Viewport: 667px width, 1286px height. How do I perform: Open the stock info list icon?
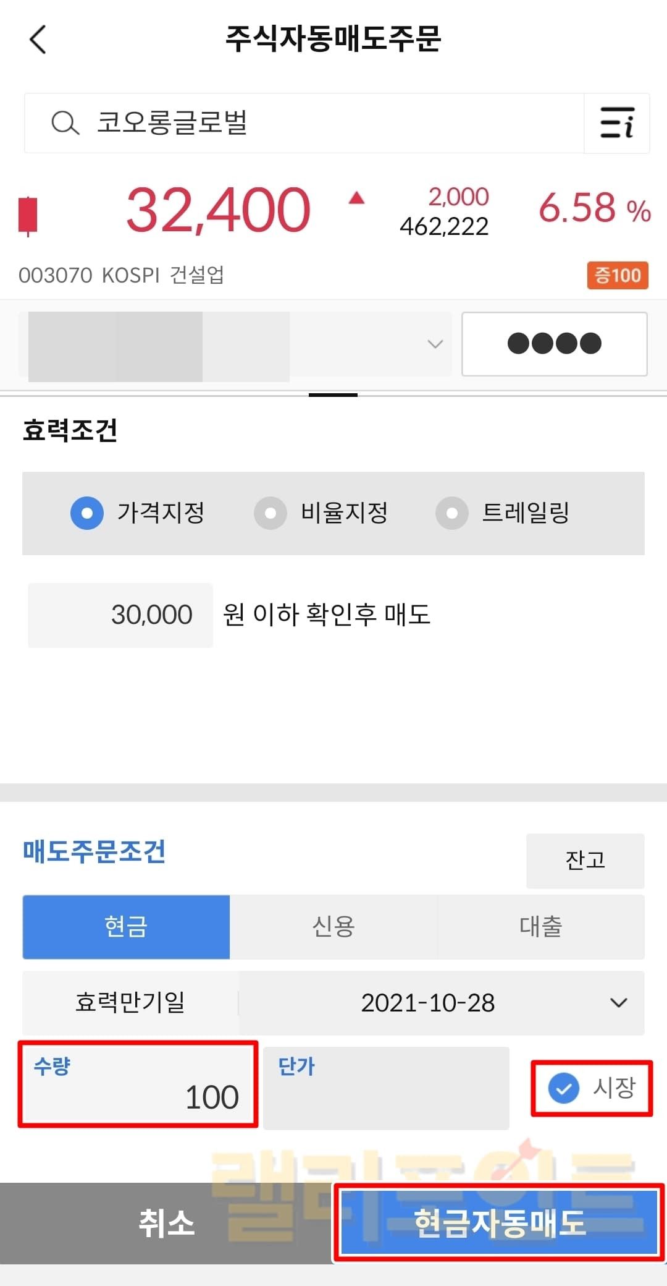coord(616,123)
